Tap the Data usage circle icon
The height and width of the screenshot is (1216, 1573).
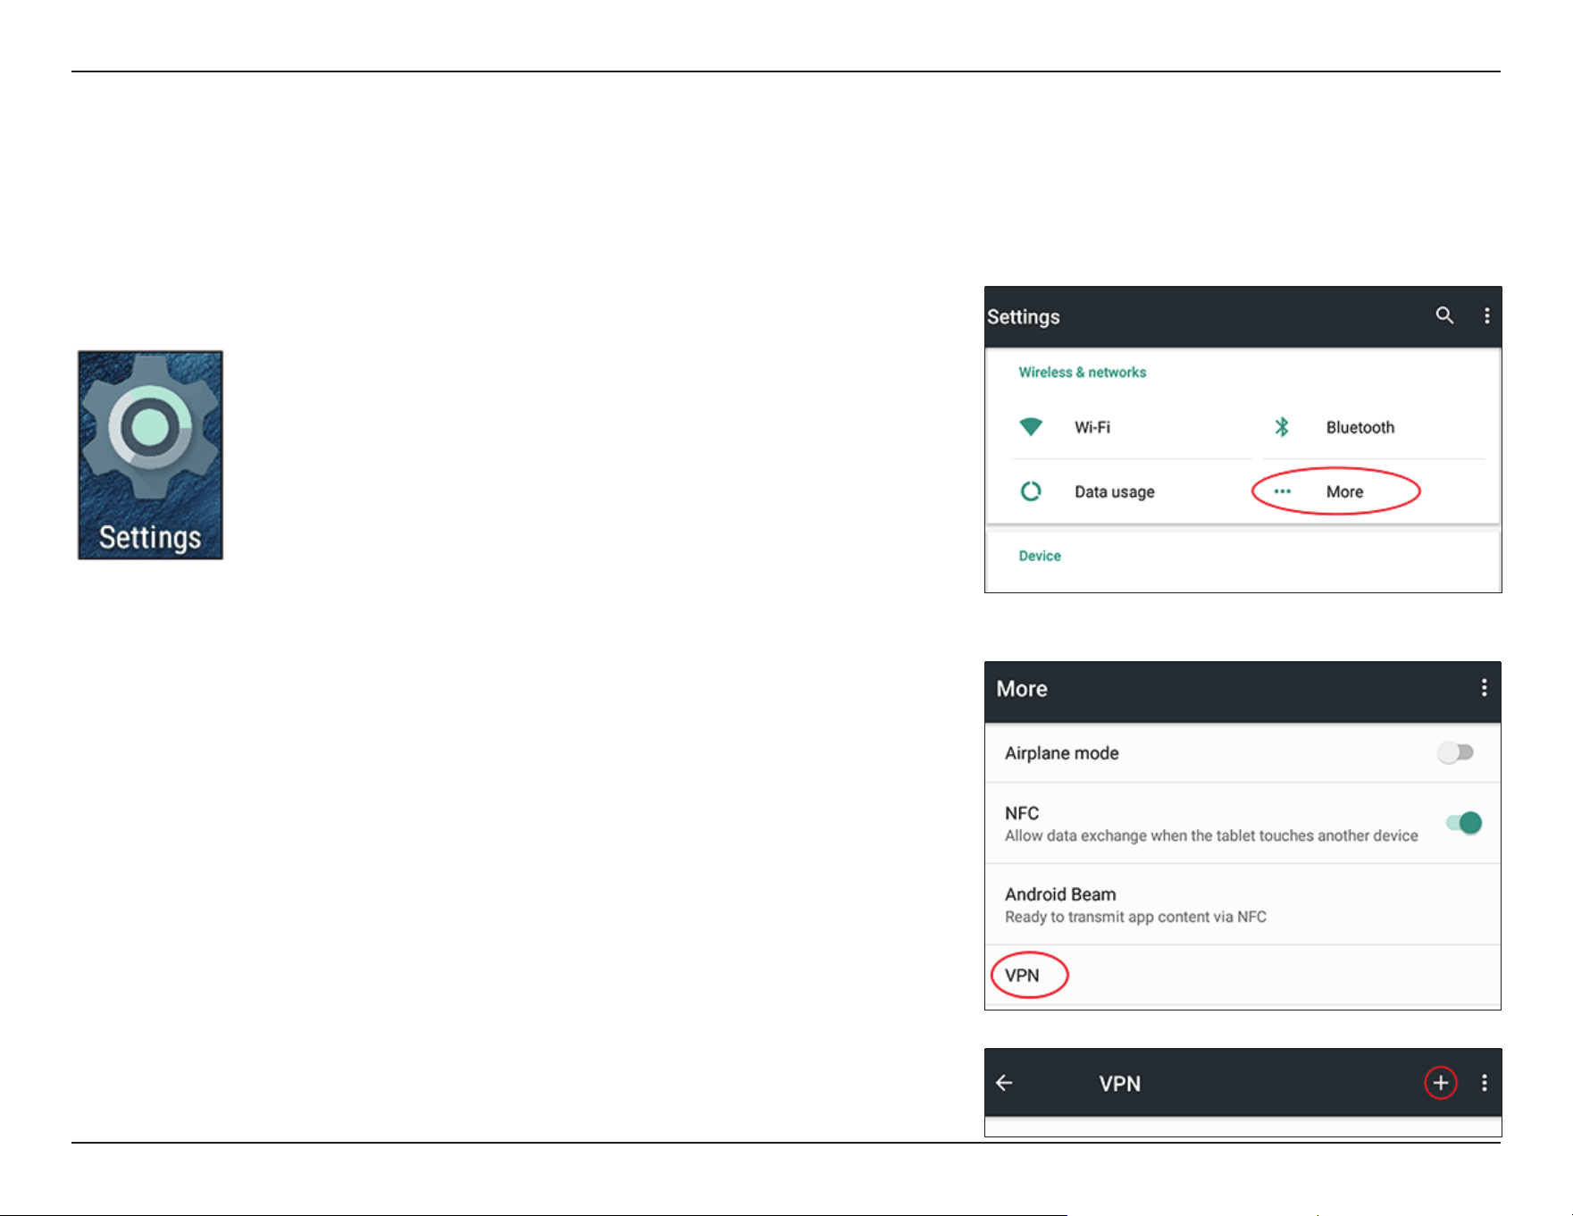(1031, 491)
